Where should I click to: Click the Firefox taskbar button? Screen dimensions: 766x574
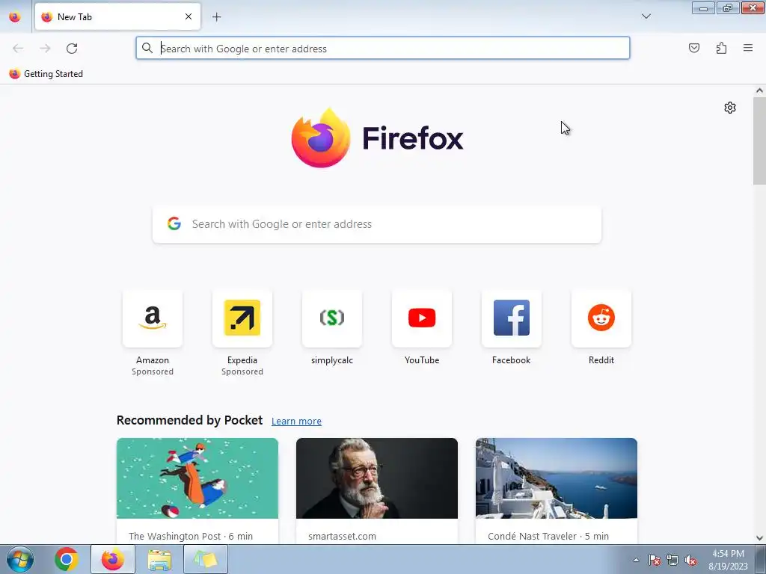tap(113, 559)
